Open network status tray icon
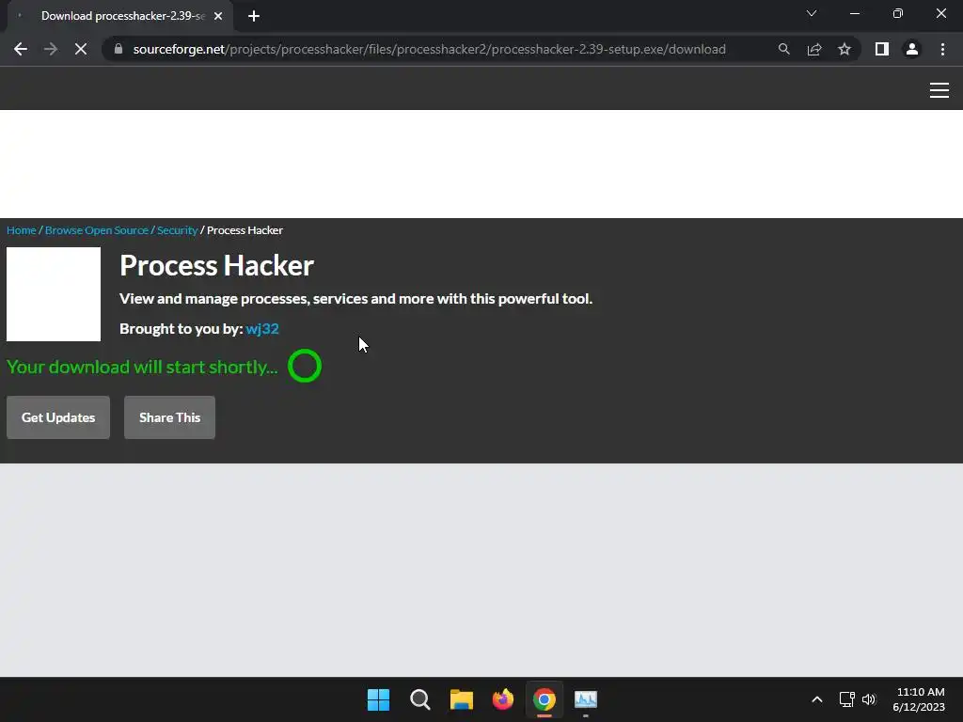 tap(847, 699)
